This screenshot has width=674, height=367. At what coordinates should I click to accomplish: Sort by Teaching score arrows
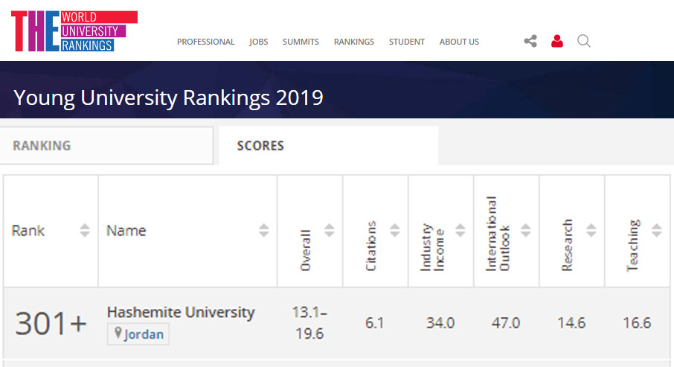pyautogui.click(x=656, y=231)
